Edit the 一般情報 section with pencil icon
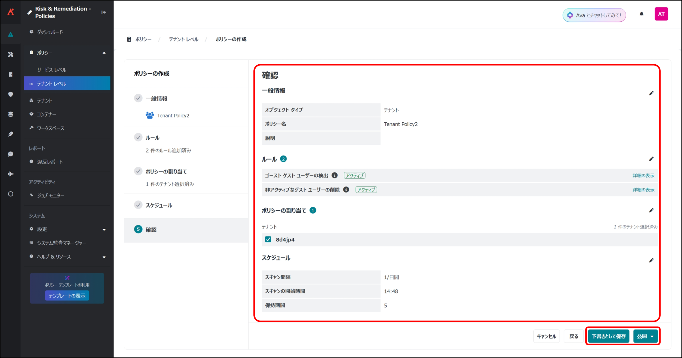This screenshot has height=358, width=682. point(651,93)
